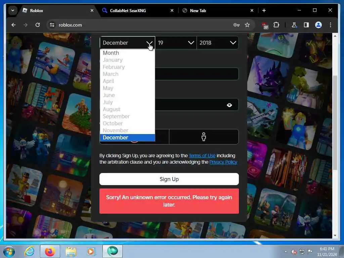Open the media player taskbar icon
The image size is (344, 258).
pyautogui.click(x=91, y=251)
